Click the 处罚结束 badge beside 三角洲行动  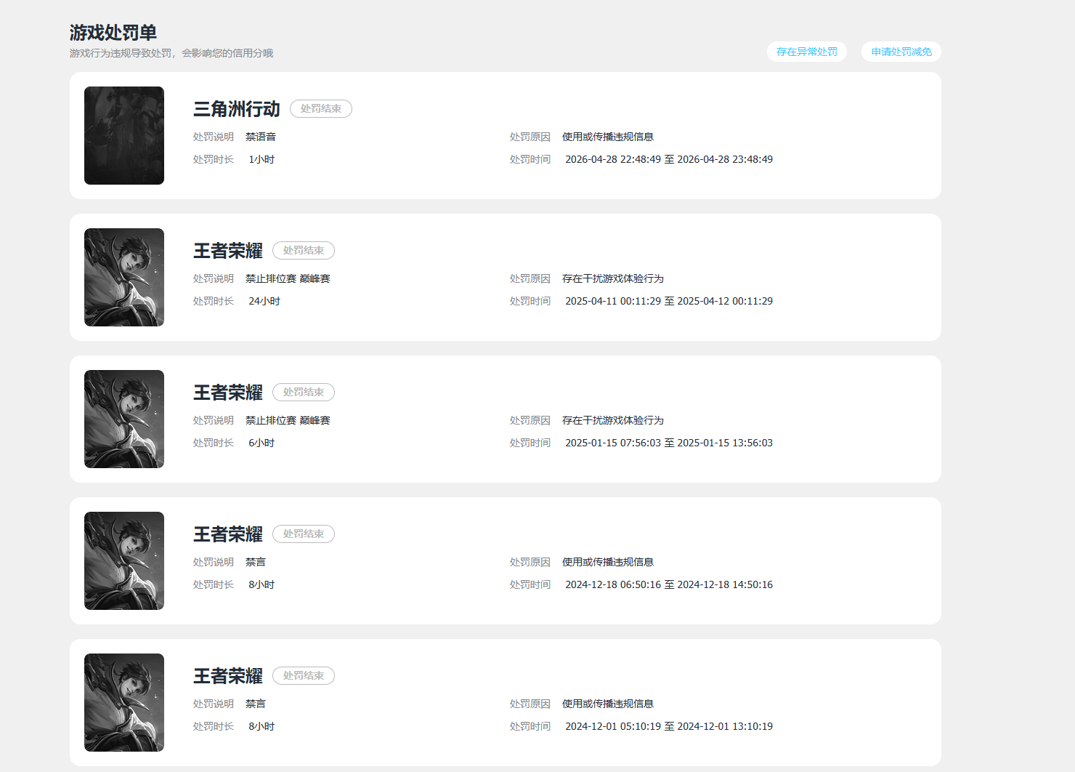tap(321, 108)
